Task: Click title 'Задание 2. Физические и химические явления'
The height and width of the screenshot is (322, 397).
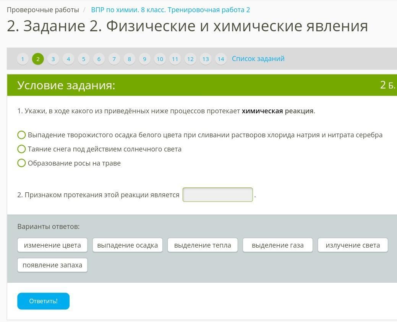Action: (187, 26)
